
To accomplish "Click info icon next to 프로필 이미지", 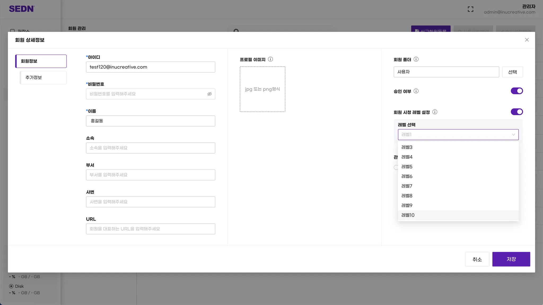I will tap(270, 59).
